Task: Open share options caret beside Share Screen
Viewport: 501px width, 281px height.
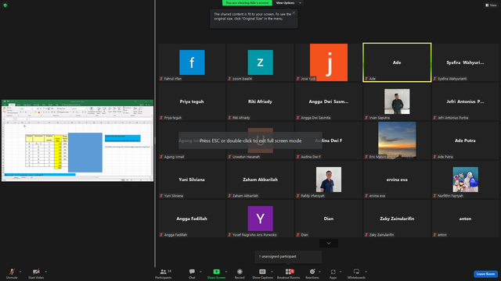Action: pos(226,272)
